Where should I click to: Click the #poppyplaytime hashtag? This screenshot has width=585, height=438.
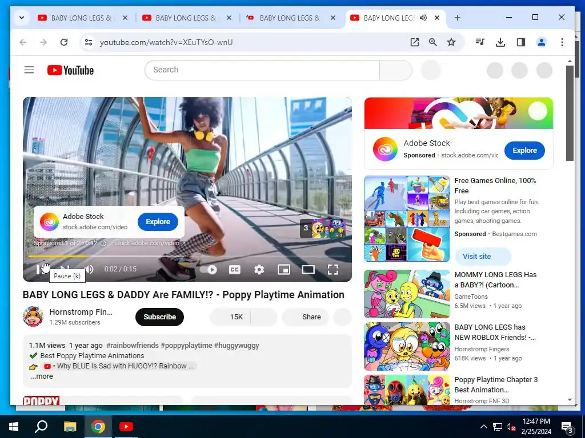(187, 345)
